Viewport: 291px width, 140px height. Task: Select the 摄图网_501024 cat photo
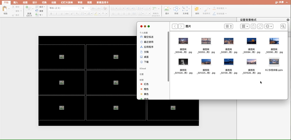coord(183,62)
